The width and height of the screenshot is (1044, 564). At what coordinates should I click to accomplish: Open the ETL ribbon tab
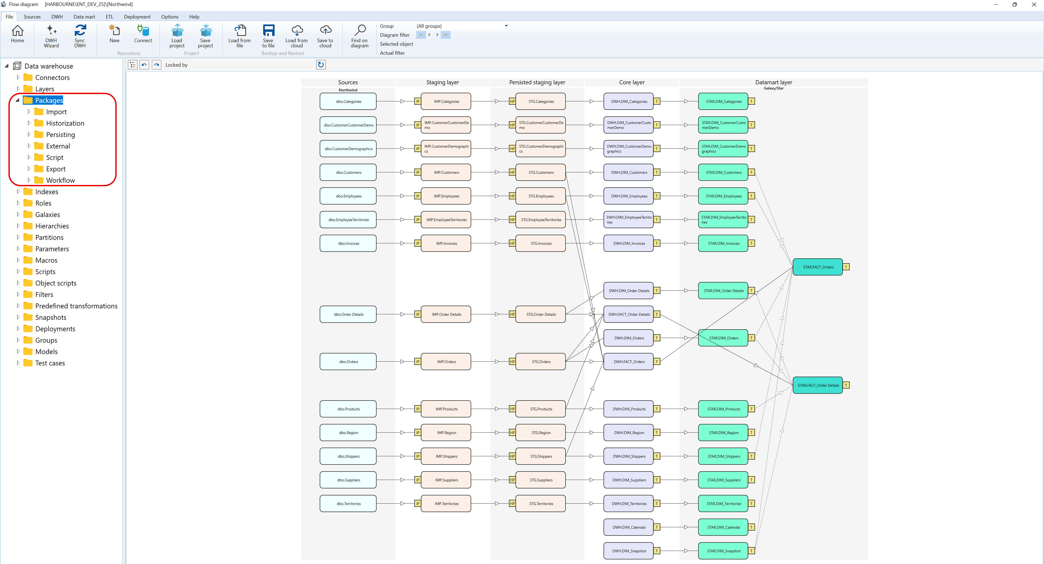pyautogui.click(x=109, y=17)
